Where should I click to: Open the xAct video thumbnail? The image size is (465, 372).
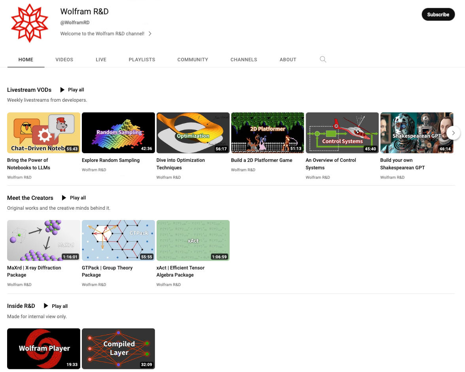tap(193, 241)
